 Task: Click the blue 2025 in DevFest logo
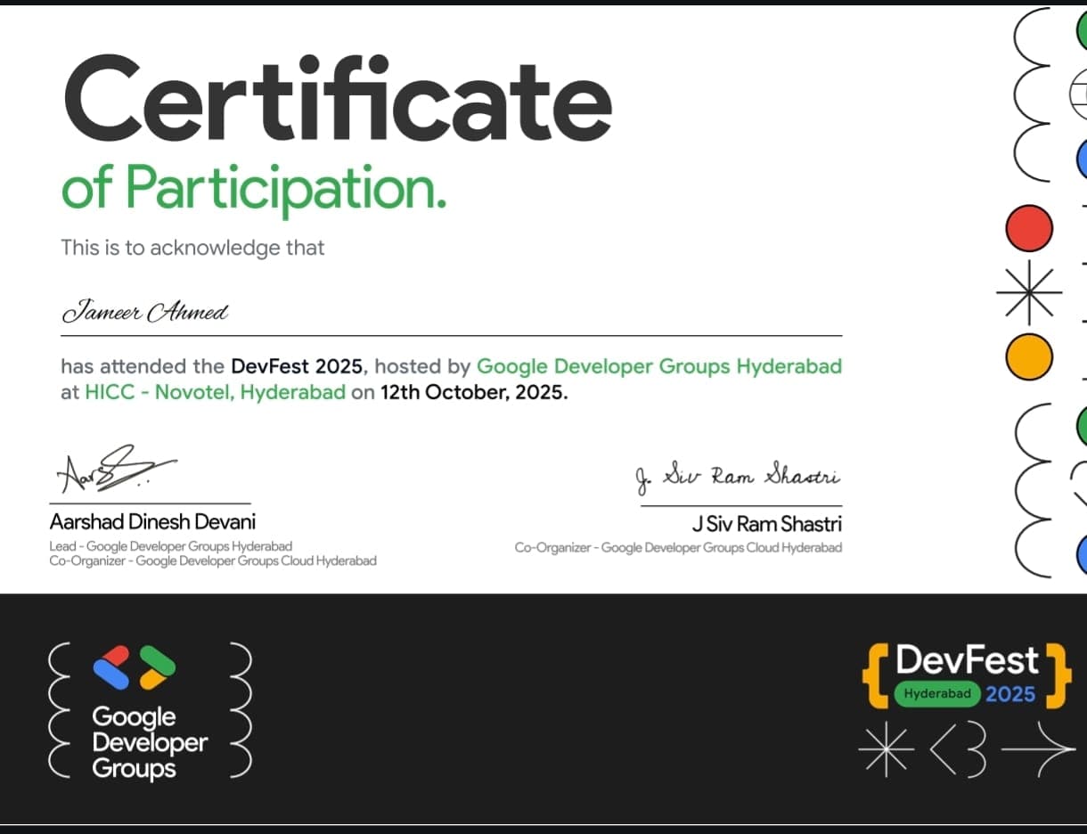(1010, 694)
